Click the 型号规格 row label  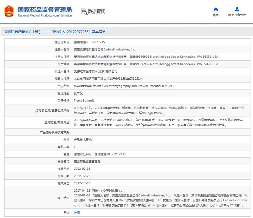(x=63, y=101)
